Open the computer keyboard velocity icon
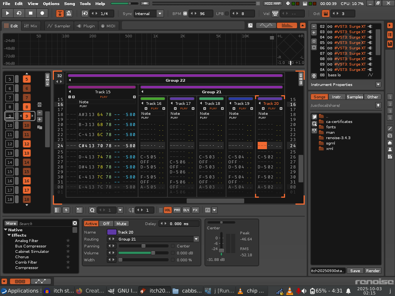Screen dimensions: 395x296 tap(275, 13)
